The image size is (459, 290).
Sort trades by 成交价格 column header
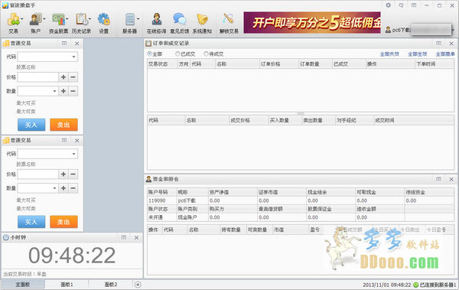[x=249, y=120]
